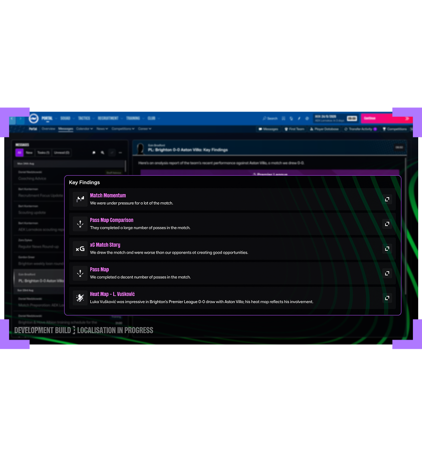Open the Calendar dropdown in the sub-menu
This screenshot has height=456, width=422.
coord(85,129)
